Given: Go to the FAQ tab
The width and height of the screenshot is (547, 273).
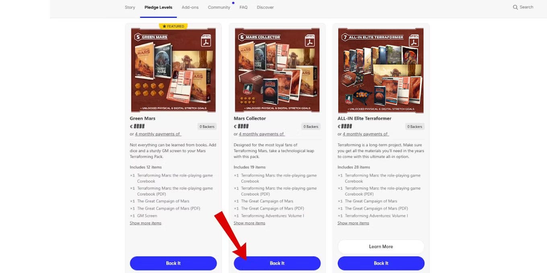Looking at the screenshot, I should [243, 7].
